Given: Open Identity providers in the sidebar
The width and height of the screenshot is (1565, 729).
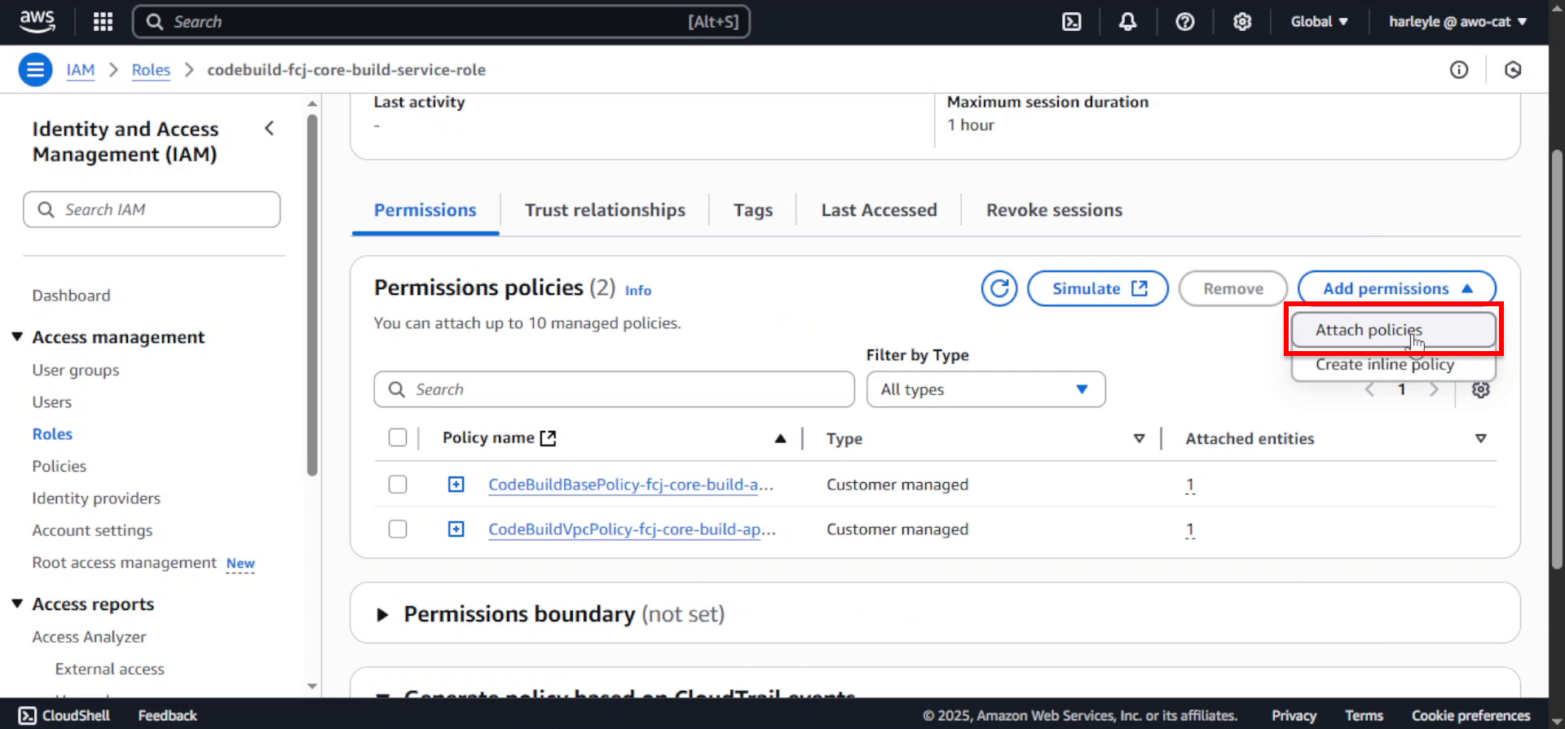Looking at the screenshot, I should pos(96,498).
